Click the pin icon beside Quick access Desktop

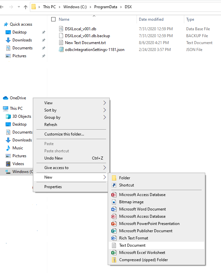[43, 32]
